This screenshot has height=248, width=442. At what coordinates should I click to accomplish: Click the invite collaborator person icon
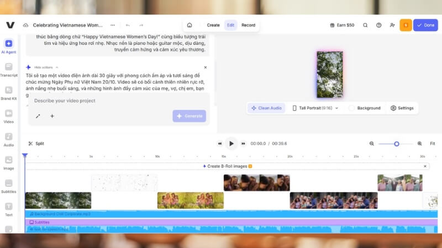(392, 25)
